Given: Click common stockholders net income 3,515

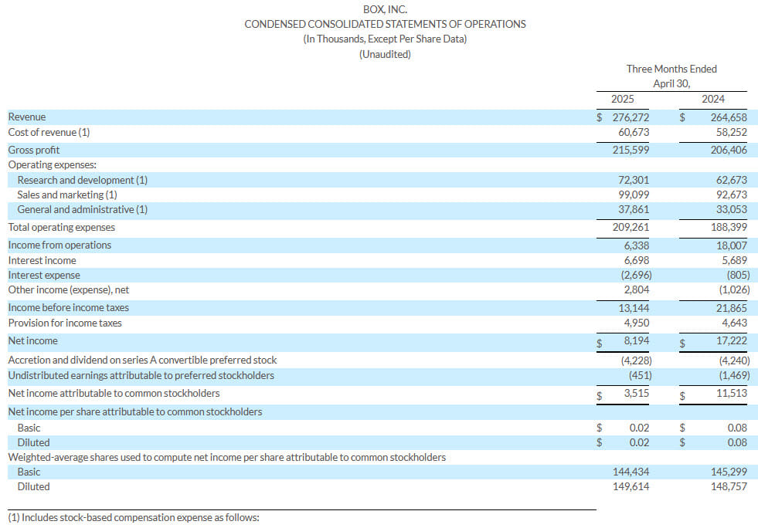Looking at the screenshot, I should [x=636, y=393].
